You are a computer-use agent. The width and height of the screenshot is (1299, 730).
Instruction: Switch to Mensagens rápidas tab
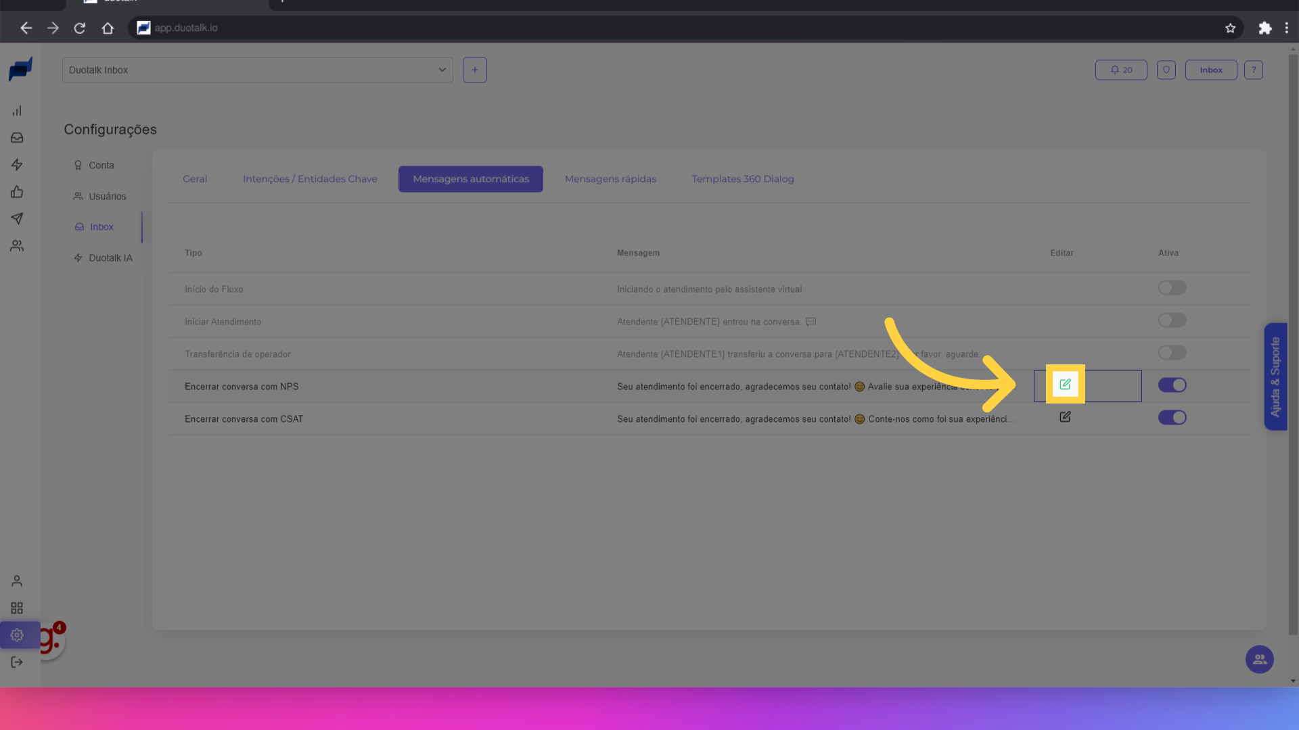pos(610,179)
